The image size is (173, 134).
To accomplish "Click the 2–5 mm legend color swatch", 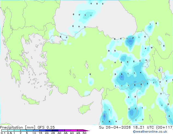I will point(23,130).
